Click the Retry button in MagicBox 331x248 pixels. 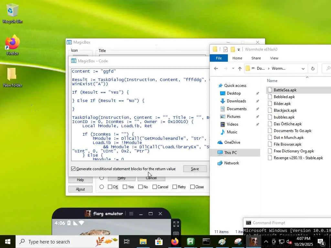coord(122,178)
